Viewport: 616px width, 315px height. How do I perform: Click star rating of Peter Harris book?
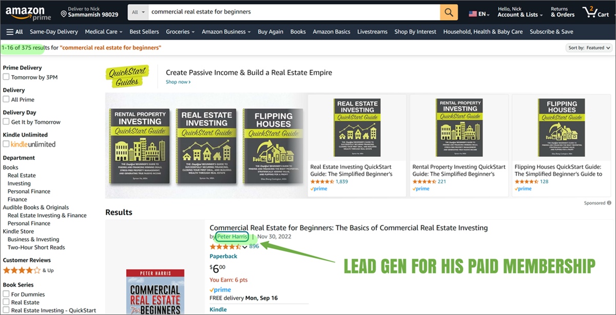click(225, 247)
